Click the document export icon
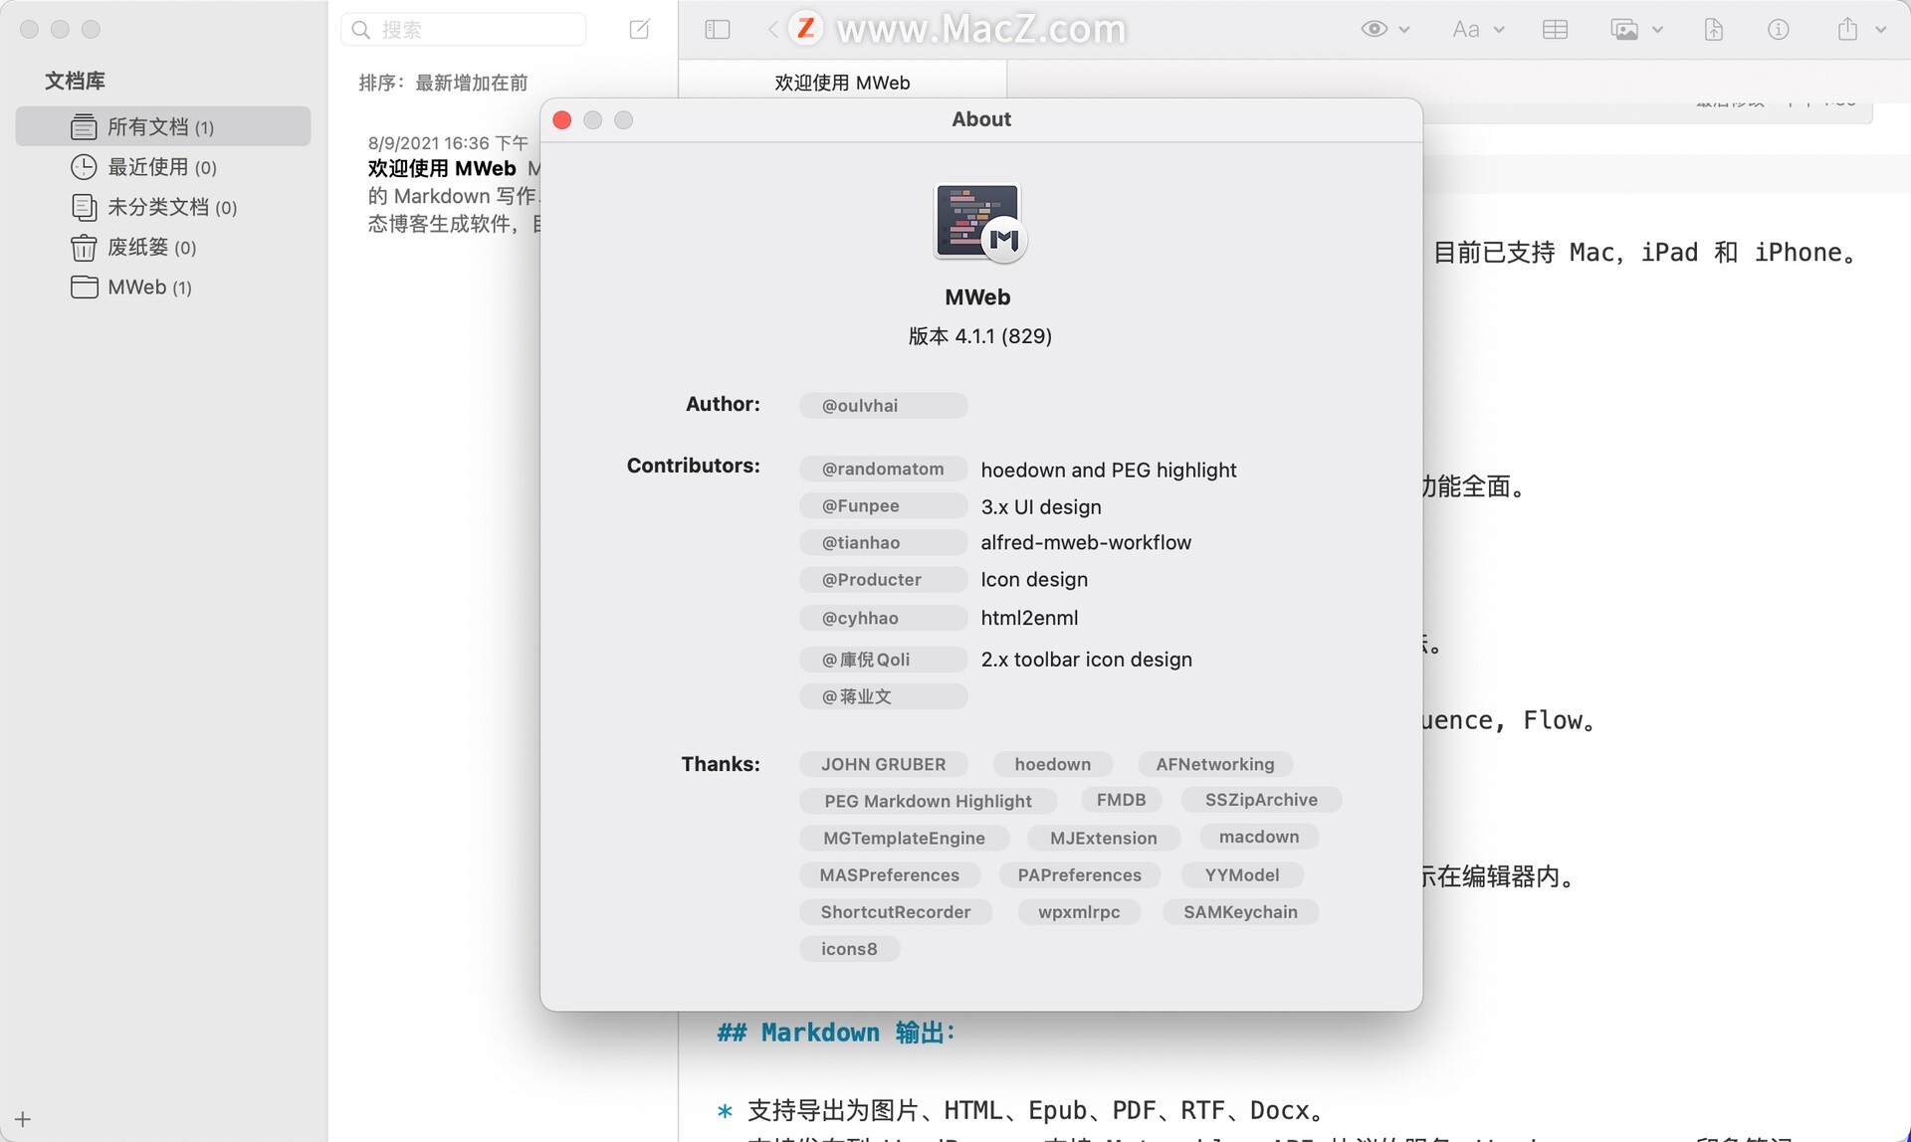The height and width of the screenshot is (1142, 1911). coord(1714,30)
